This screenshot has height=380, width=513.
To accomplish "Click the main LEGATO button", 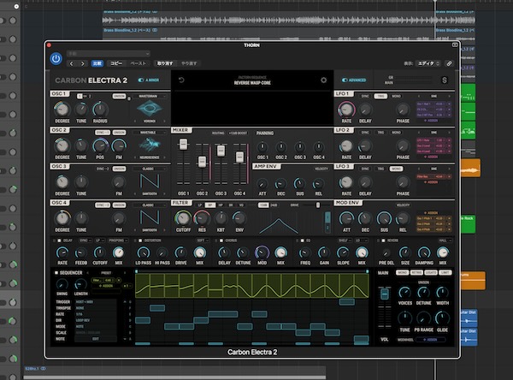I will pyautogui.click(x=431, y=272).
